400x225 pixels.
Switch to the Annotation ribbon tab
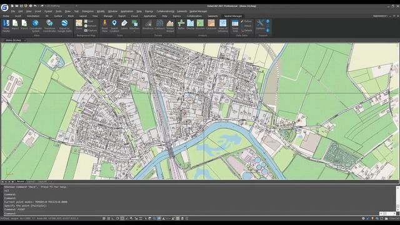click(33, 16)
